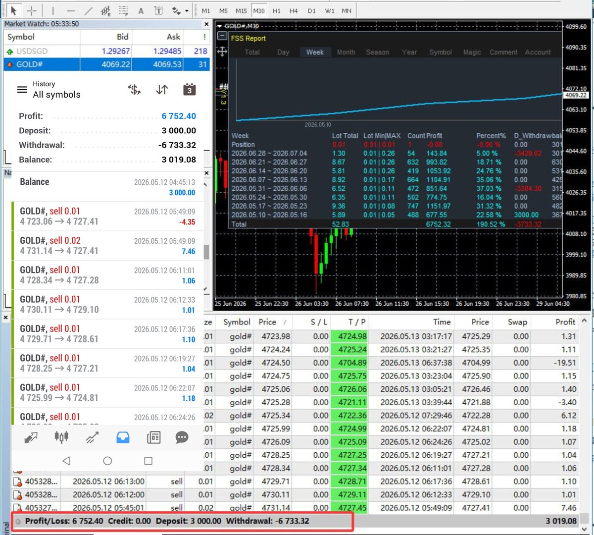Sort history by T / P column
The height and width of the screenshot is (535, 594).
click(349, 322)
